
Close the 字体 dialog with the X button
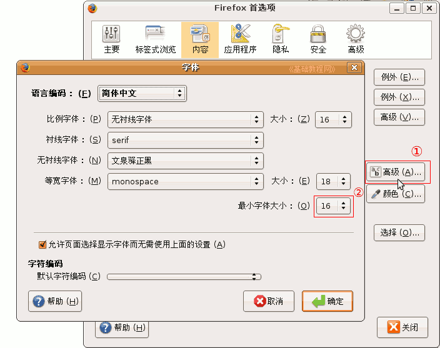[x=354, y=67]
